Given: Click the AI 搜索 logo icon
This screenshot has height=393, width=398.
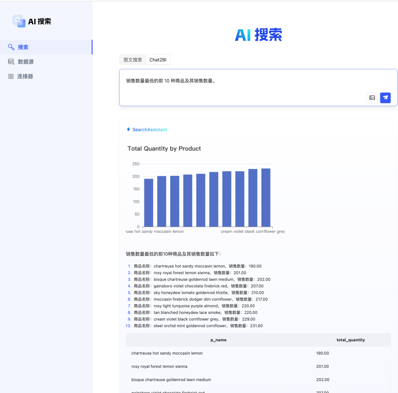Looking at the screenshot, I should [x=19, y=21].
